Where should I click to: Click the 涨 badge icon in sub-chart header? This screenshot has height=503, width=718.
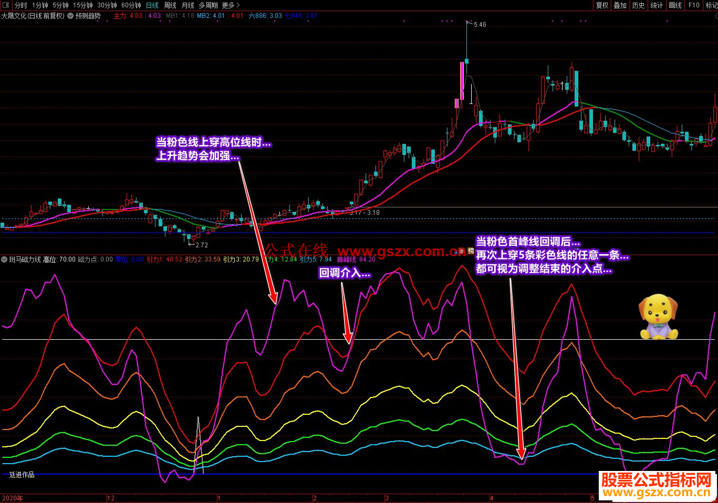462,251
